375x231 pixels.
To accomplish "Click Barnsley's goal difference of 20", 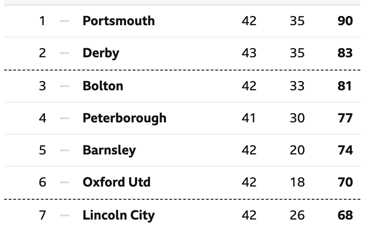I will coord(297,150).
